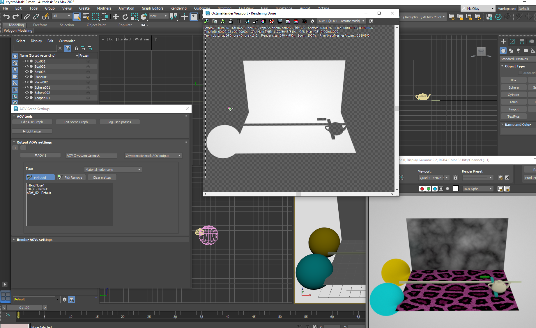
Task: Open the Hierarchy tab in Command Panel
Action: [x=522, y=42]
